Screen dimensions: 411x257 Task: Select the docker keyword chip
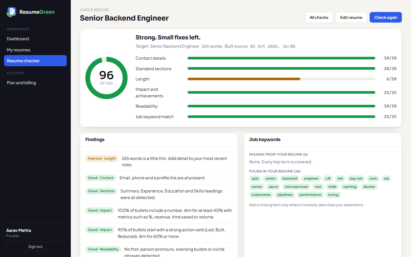369,187
